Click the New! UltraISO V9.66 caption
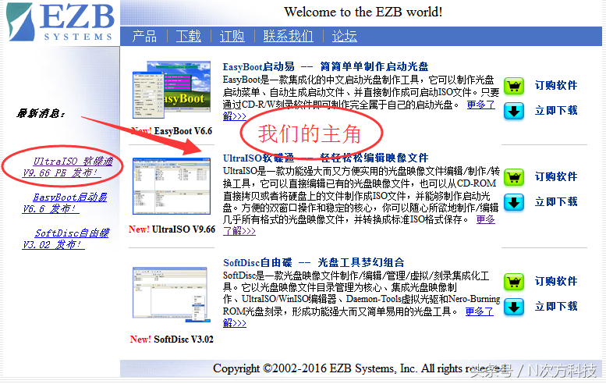Viewport: 606px width, 384px height. tap(172, 229)
